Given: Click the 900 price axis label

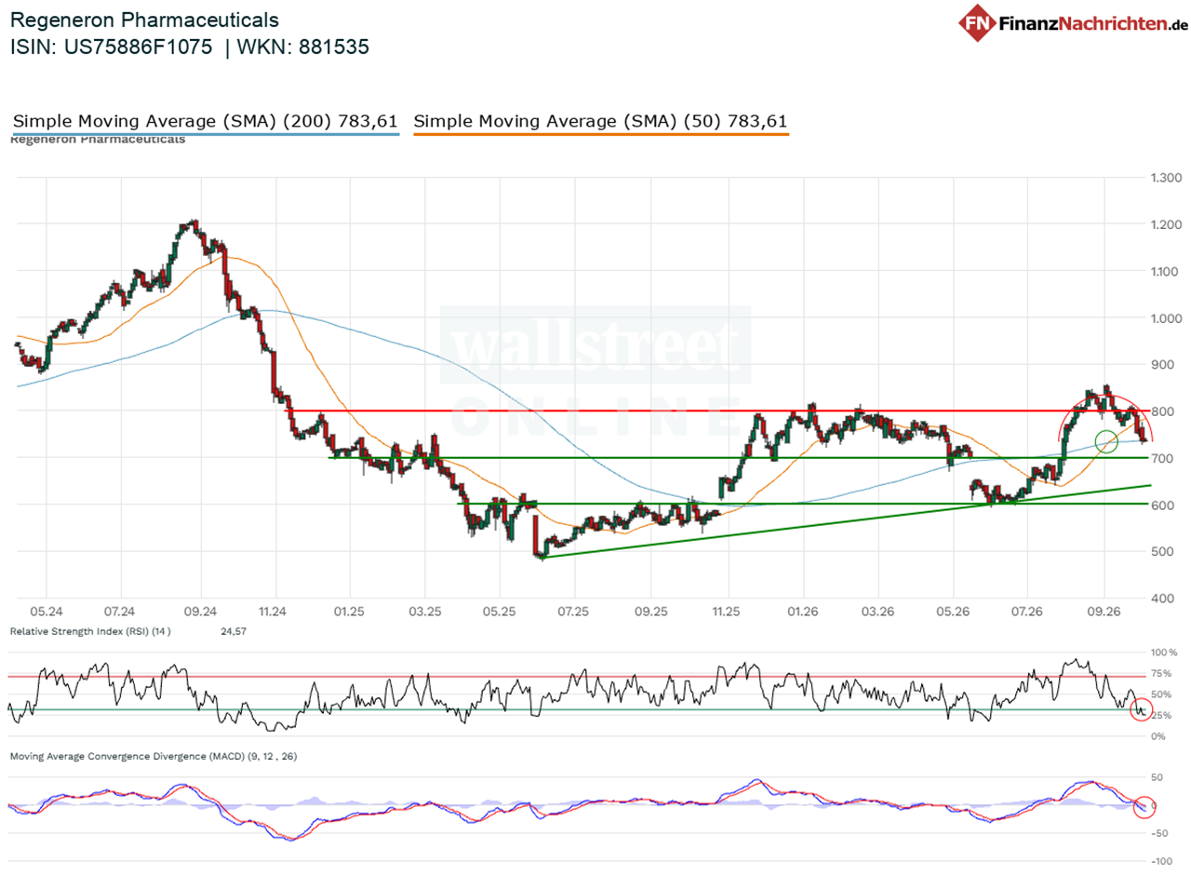Looking at the screenshot, I should coord(1162,365).
